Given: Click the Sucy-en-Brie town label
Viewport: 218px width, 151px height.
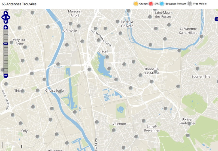Looking at the screenshot, I should pyautogui.click(x=201, y=77).
